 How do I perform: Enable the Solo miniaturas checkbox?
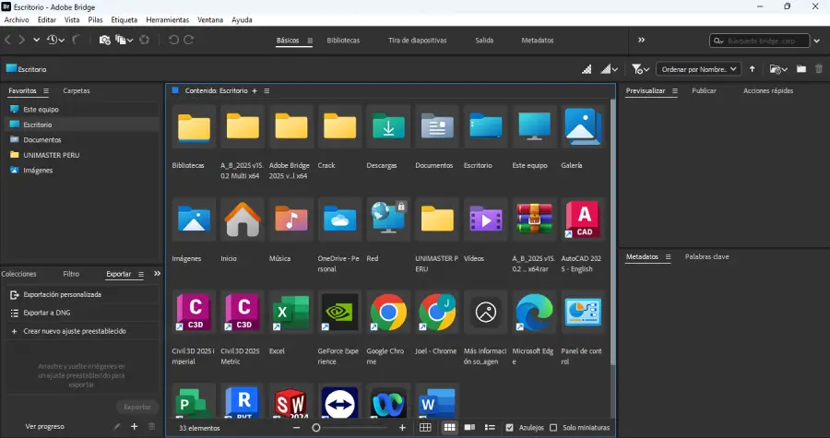tap(553, 428)
